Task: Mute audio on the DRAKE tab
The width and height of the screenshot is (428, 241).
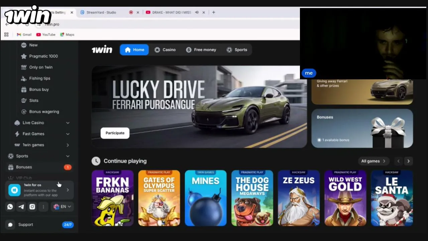Action: tap(197, 12)
